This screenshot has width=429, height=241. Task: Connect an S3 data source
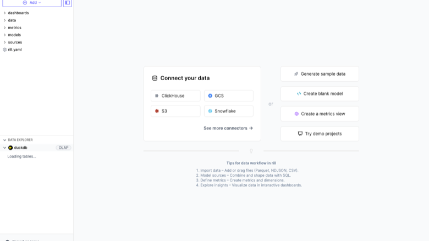(175, 111)
